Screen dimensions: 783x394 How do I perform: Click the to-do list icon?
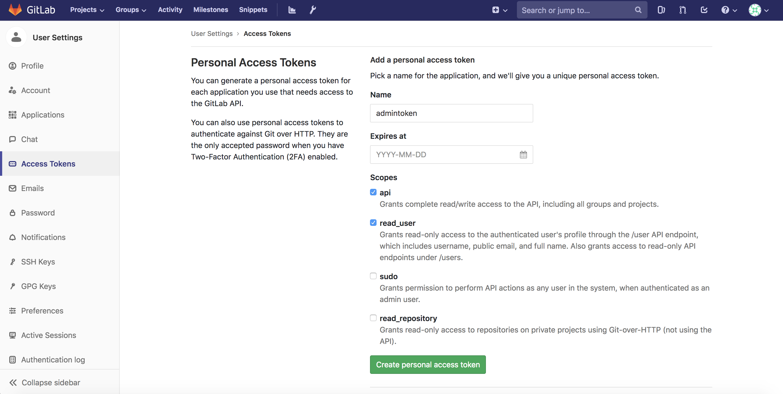(705, 10)
